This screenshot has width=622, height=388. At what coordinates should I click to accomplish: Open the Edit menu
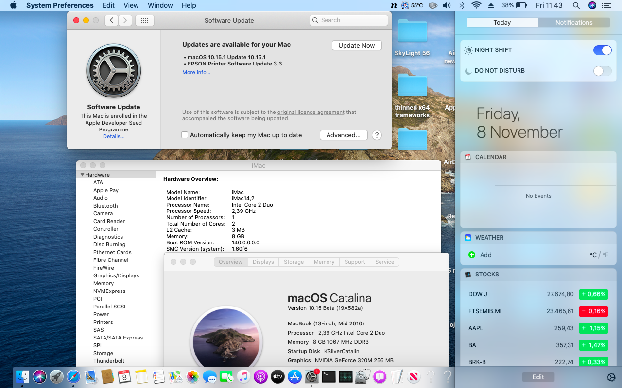pos(108,5)
